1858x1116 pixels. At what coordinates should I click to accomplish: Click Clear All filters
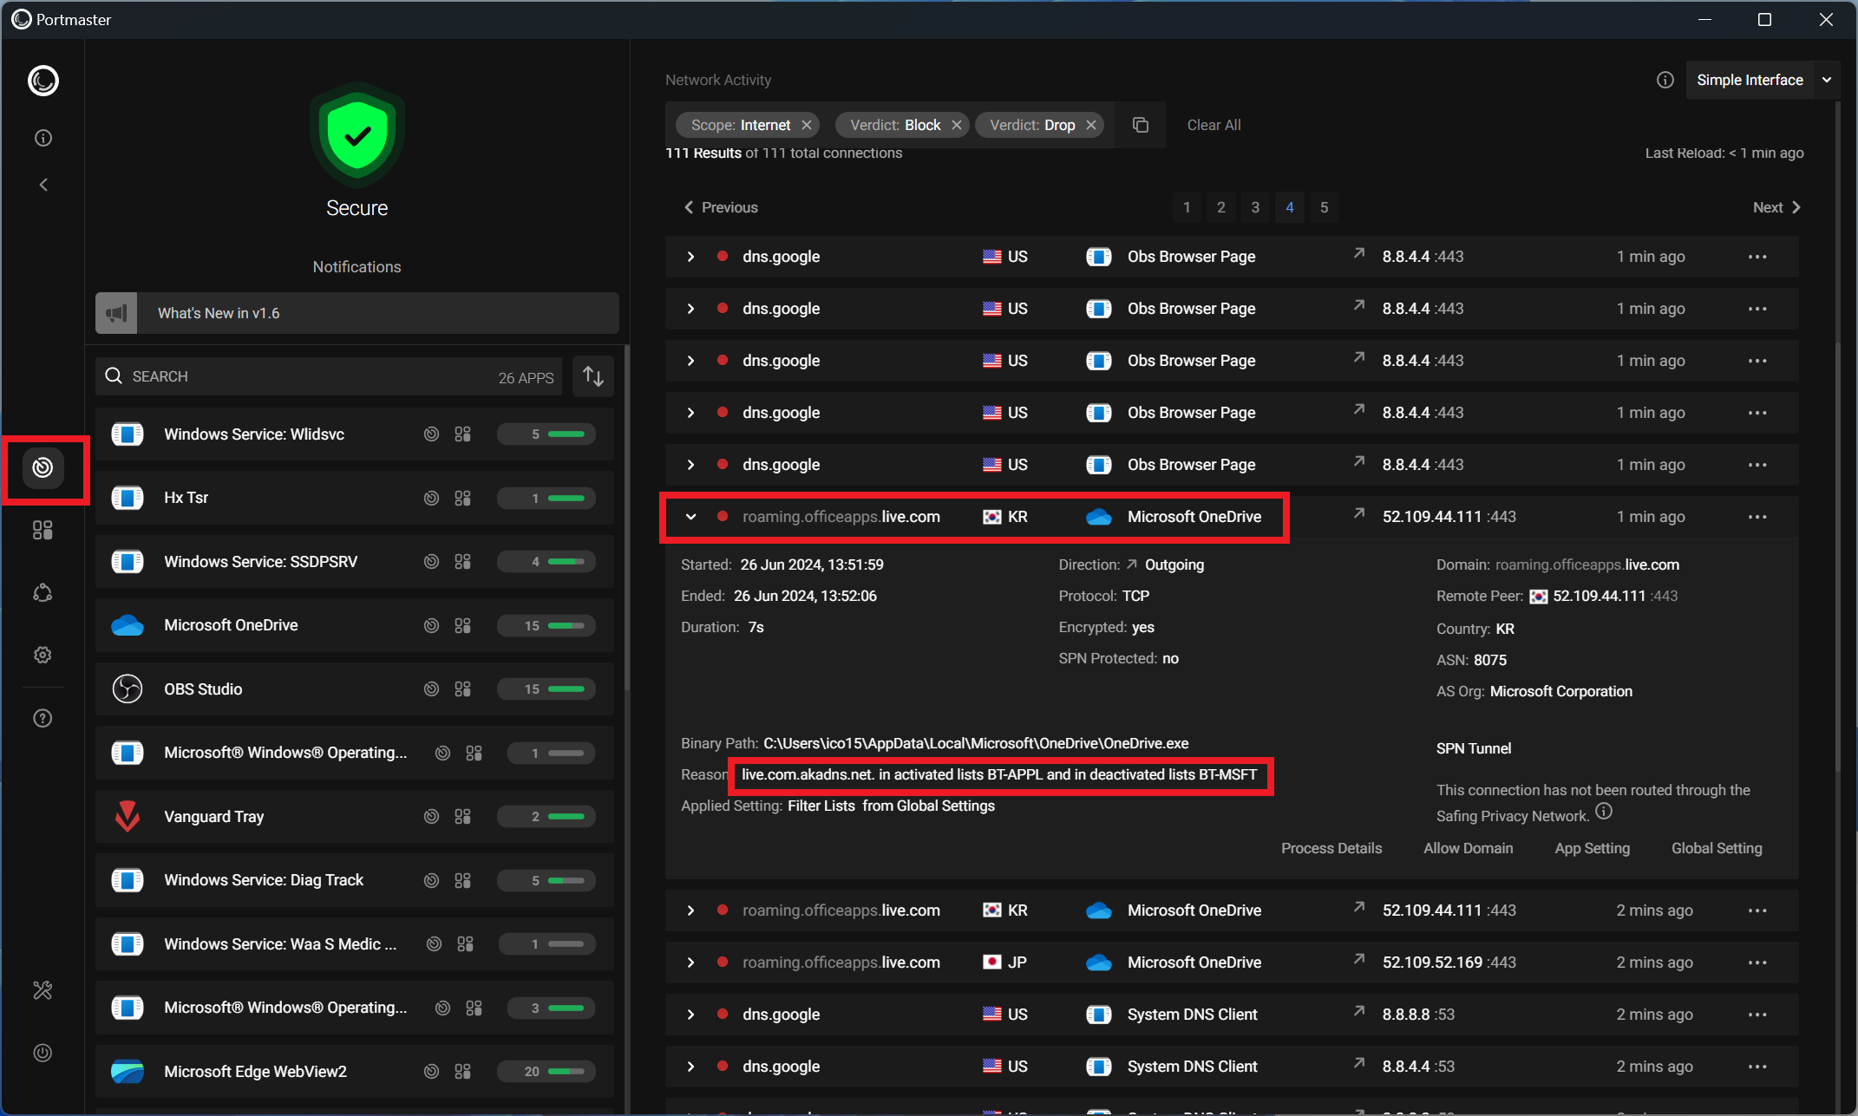(x=1214, y=125)
